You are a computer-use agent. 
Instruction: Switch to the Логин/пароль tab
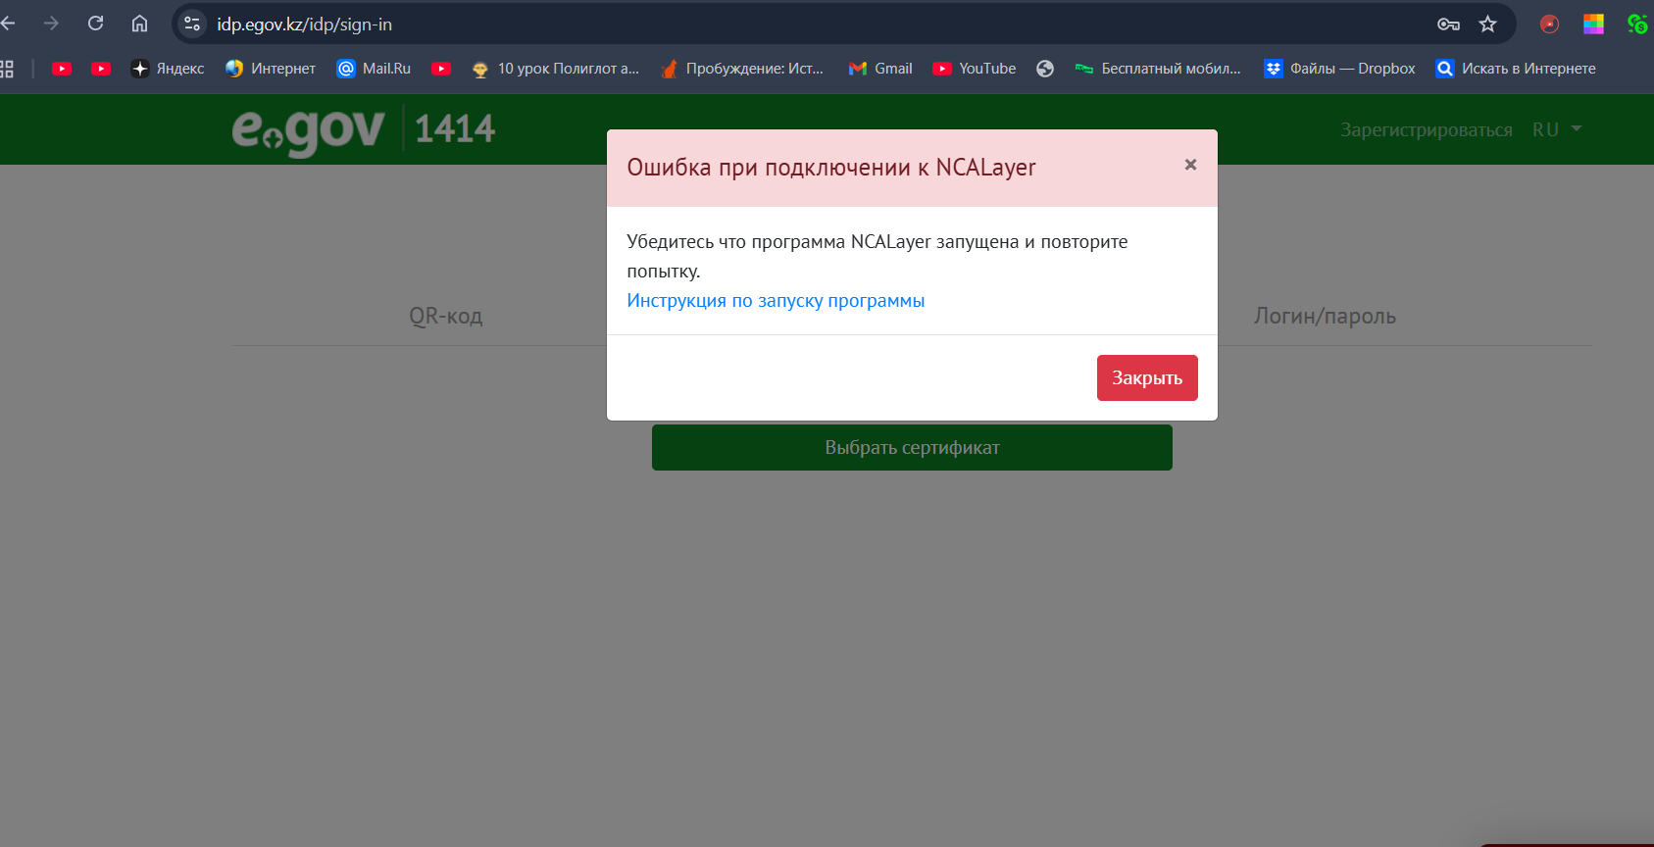pos(1324,316)
